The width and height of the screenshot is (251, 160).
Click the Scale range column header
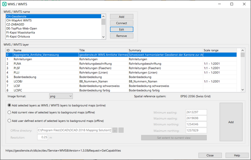[220, 50]
